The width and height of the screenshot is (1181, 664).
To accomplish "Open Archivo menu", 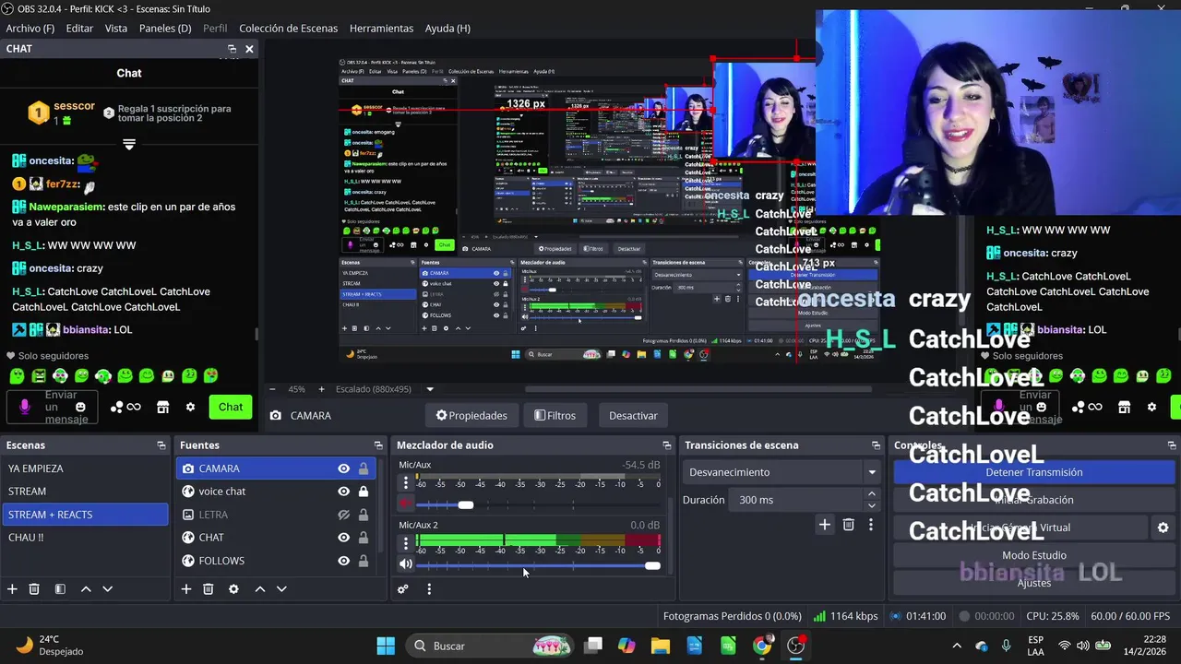I will (x=30, y=29).
